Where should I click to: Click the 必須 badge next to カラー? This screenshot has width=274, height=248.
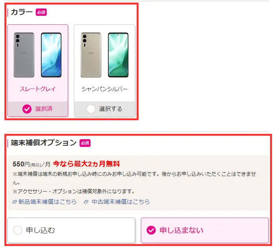pos(41,12)
